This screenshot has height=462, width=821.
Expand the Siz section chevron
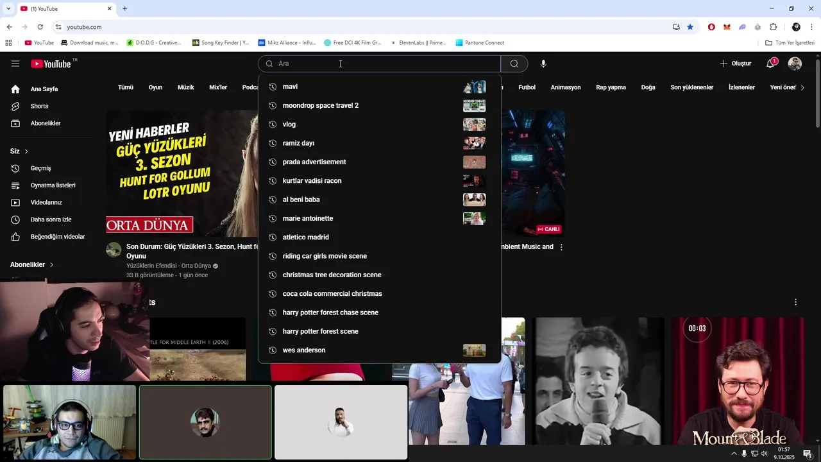[26, 151]
